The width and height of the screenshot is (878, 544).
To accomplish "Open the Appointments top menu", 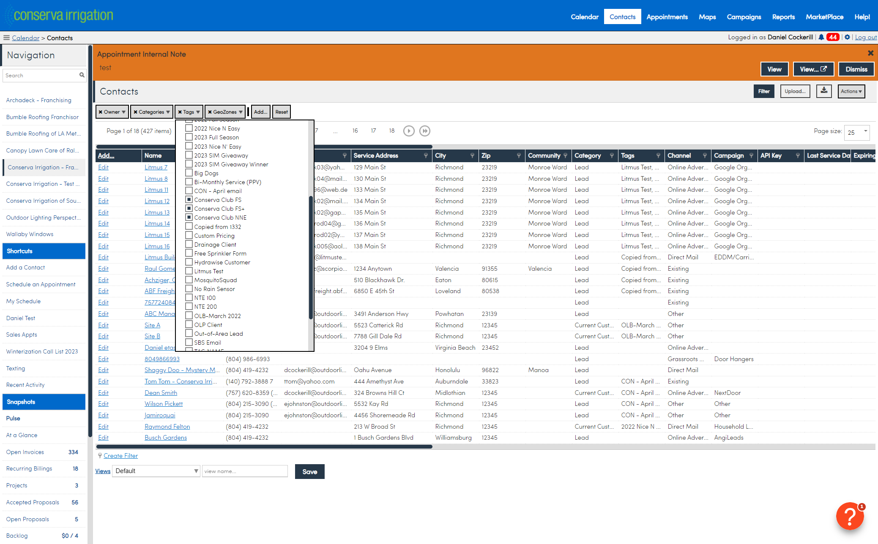I will point(667,16).
